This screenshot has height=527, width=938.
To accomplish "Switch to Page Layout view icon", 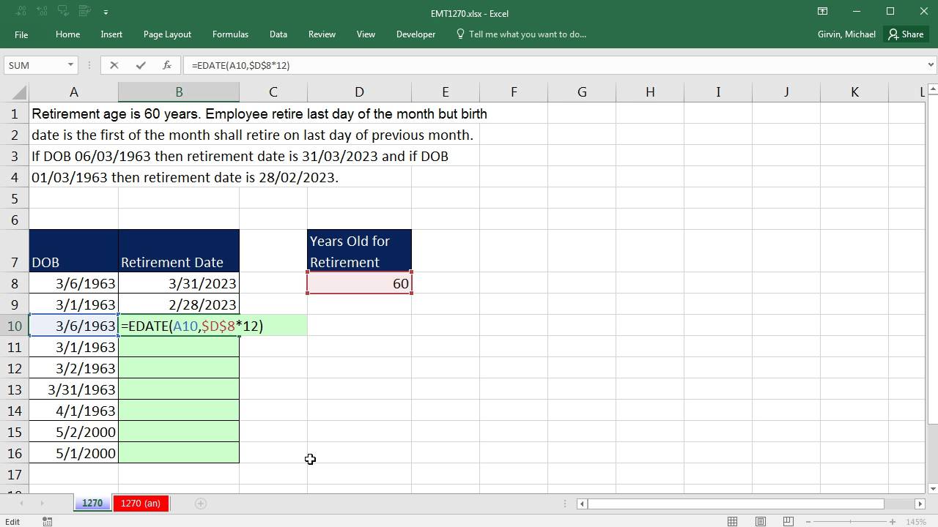I will pos(760,521).
